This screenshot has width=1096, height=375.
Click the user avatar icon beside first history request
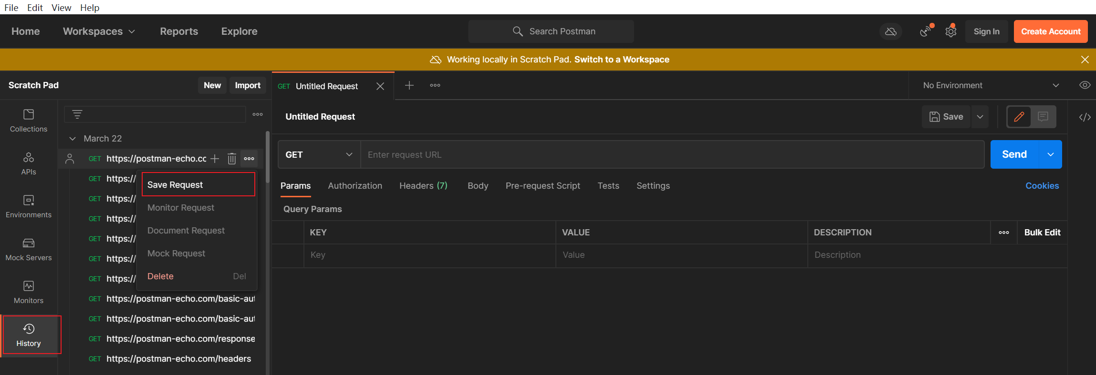[x=70, y=159]
